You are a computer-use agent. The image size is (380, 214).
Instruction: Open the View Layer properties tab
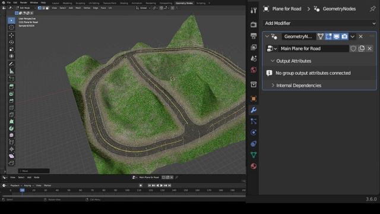click(254, 47)
